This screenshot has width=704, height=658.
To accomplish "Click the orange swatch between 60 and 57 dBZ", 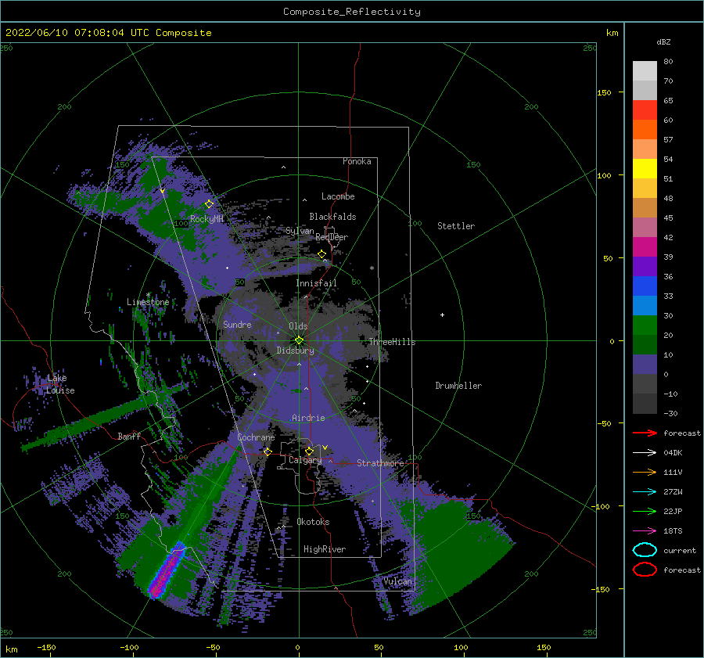I will [645, 130].
